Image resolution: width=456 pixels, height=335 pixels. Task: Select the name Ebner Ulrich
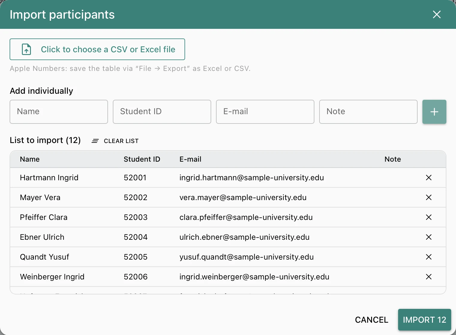(x=42, y=237)
